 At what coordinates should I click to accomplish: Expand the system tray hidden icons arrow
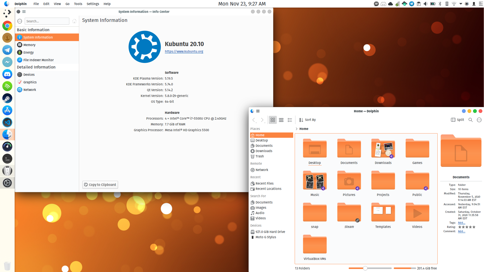point(461,4)
